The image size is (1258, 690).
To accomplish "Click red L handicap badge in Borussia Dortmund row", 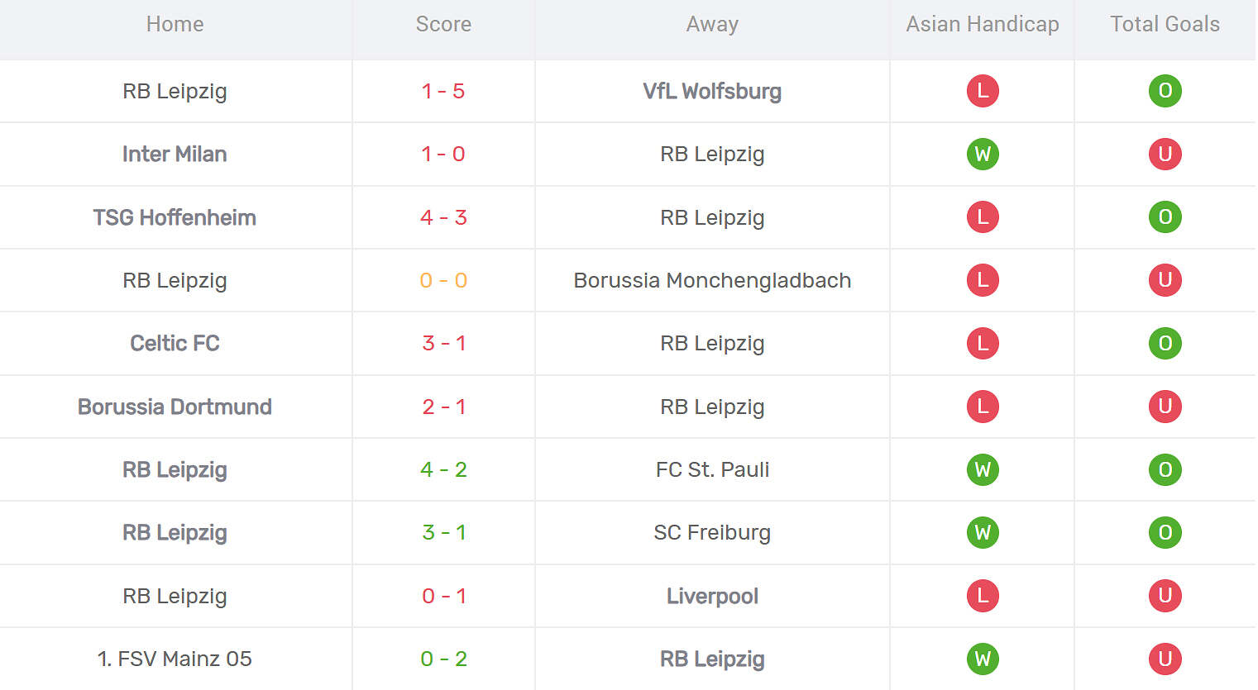I will [983, 407].
